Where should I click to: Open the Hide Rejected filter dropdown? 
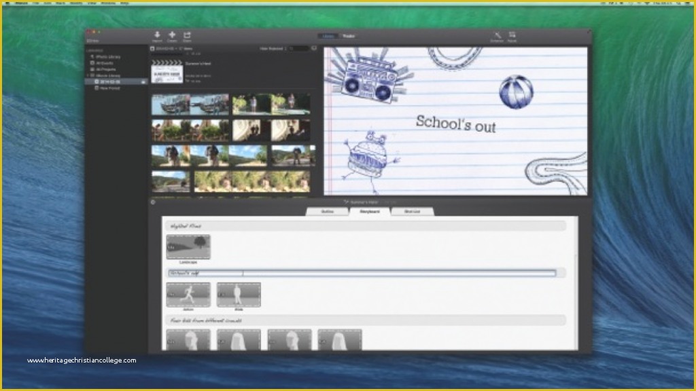tap(273, 48)
